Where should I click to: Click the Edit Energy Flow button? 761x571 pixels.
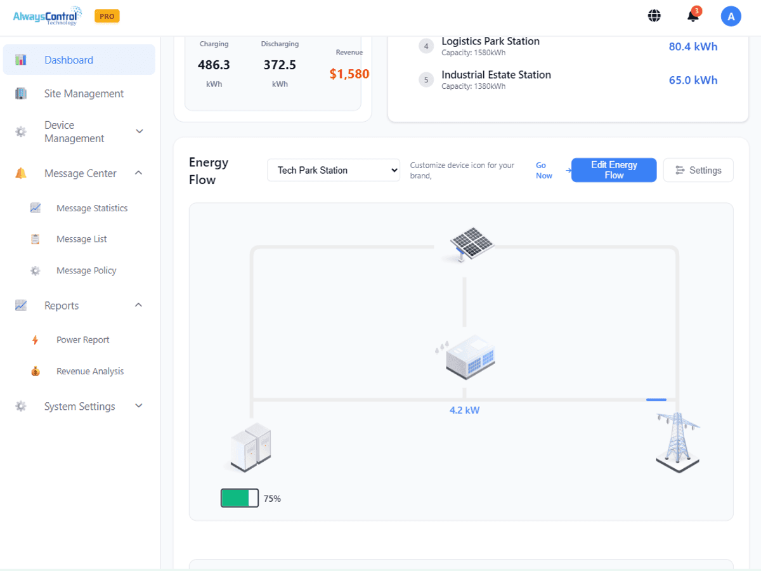click(613, 170)
